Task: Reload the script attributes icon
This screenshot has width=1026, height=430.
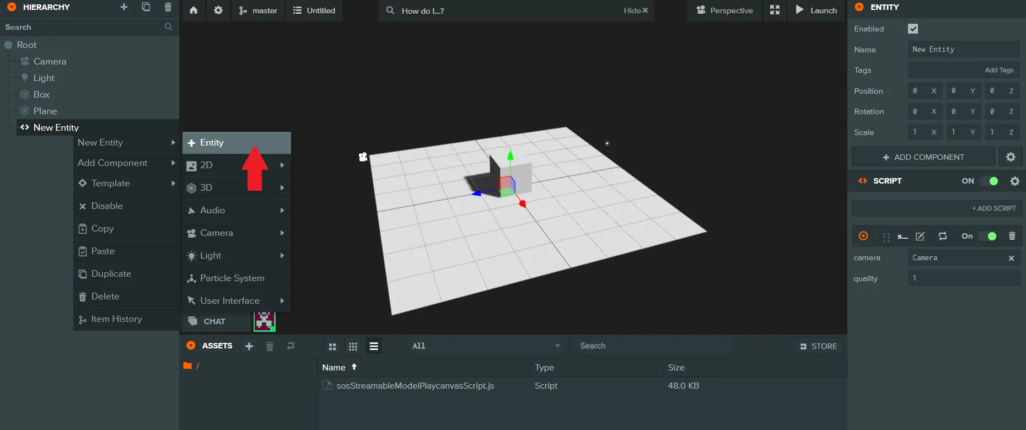Action: coord(943,236)
